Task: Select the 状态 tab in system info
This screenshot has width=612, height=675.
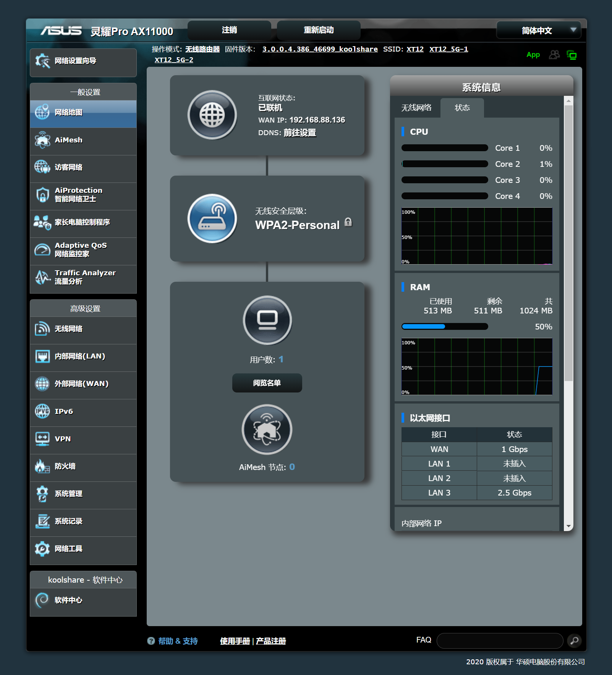Action: tap(462, 108)
